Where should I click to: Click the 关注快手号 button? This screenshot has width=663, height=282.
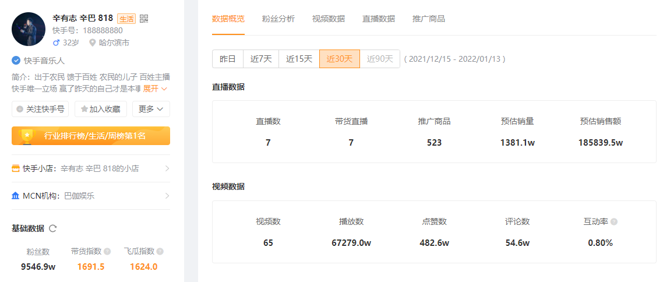coord(40,109)
